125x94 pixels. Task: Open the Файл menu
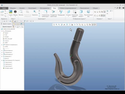(4, 8)
